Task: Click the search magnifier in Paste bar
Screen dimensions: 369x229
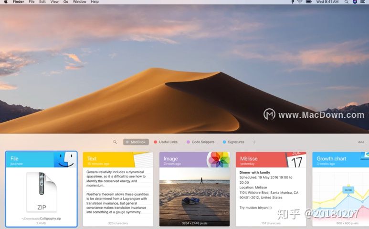Action: point(115,142)
